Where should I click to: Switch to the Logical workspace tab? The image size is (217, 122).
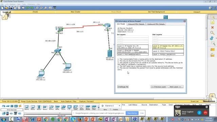[7, 12]
